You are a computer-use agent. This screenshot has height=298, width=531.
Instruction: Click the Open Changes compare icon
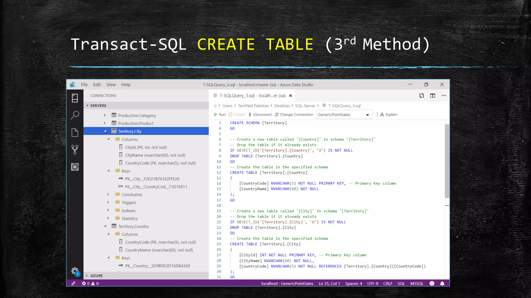(x=422, y=96)
